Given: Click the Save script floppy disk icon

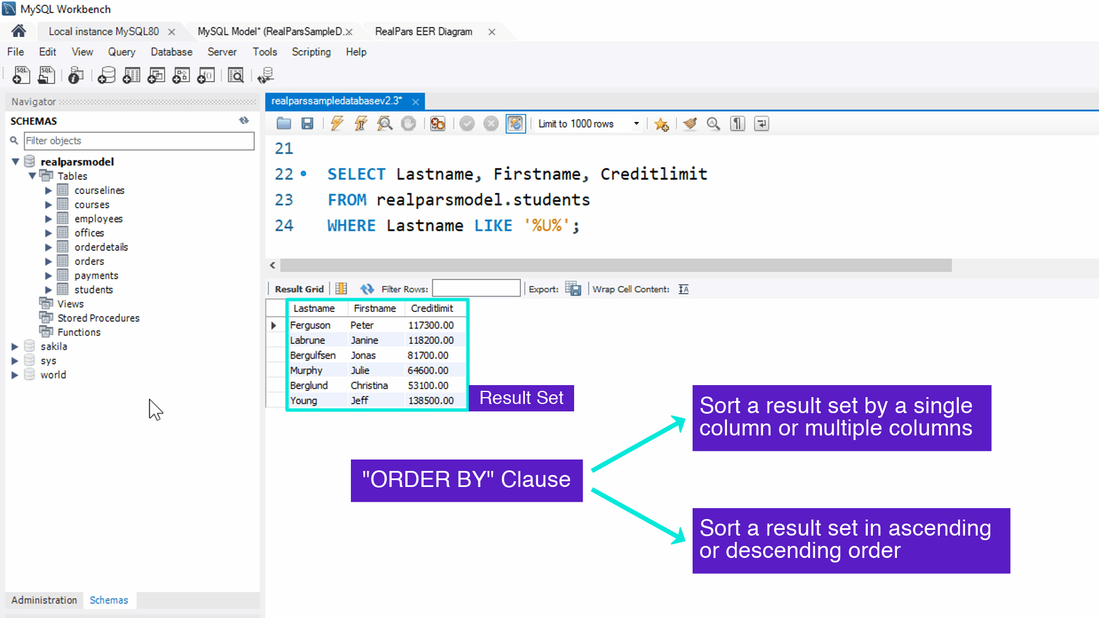Looking at the screenshot, I should [x=307, y=124].
